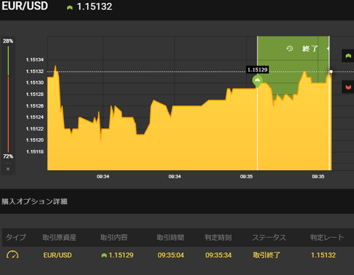Click the last 09:35 time axis label
The image size is (354, 275).
(318, 176)
